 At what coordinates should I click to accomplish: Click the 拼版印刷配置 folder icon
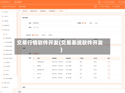(4, 46)
